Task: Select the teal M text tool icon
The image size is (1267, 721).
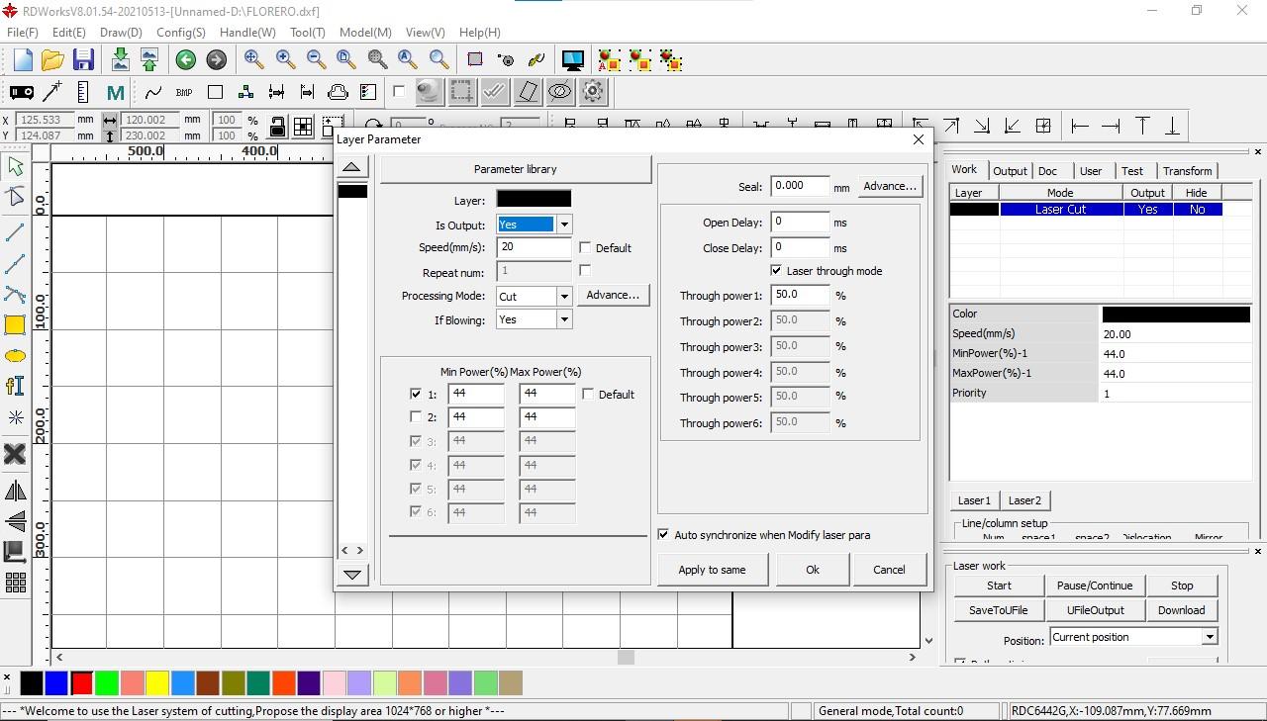Action: click(115, 93)
